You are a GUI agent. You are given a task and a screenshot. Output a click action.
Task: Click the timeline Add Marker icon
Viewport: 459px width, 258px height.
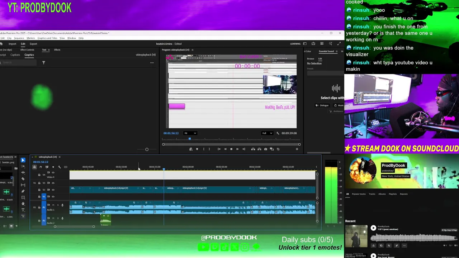[53, 167]
